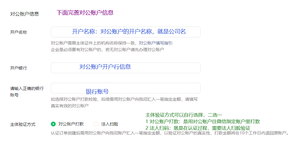The height and width of the screenshot is (150, 288).
Task: Click the 开户名称 input field
Action: pos(126,32)
